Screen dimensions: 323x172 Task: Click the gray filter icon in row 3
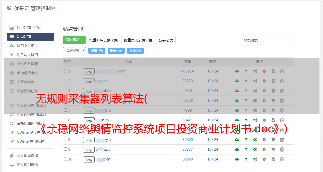click(246, 91)
